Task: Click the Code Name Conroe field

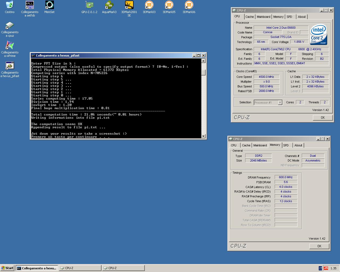Action: 268,32
